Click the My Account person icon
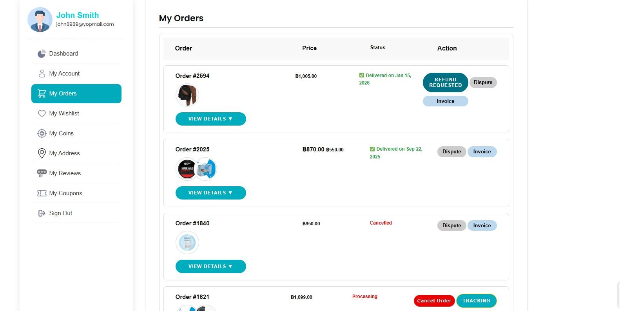The image size is (620, 311). coord(42,74)
